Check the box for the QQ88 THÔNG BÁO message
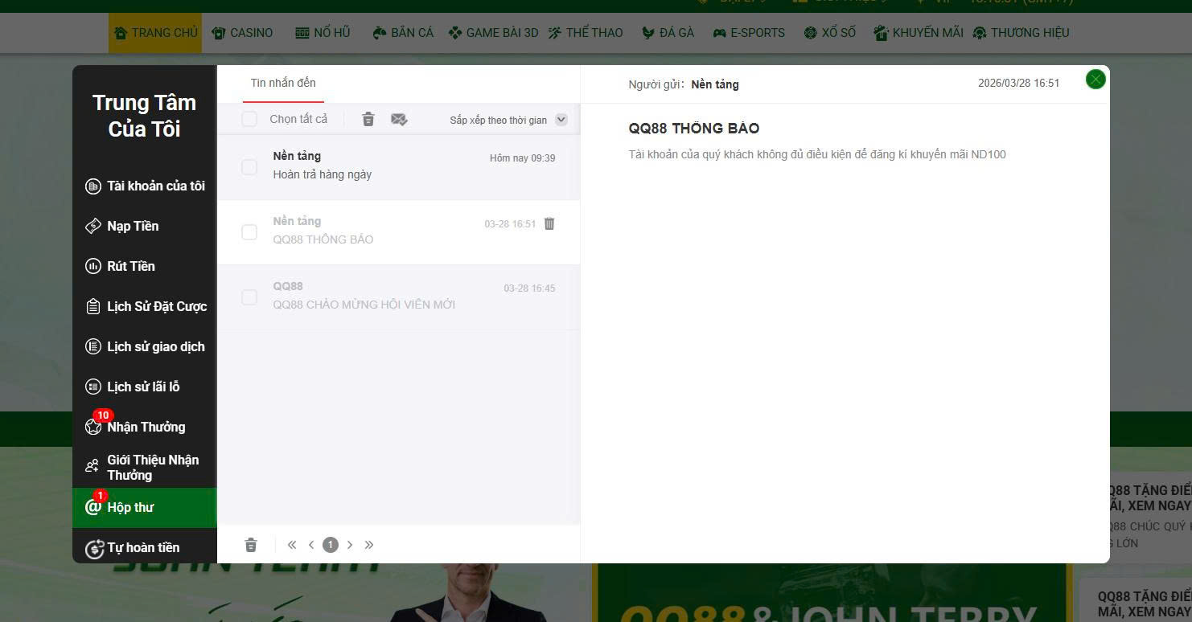Screen dimensions: 1192x622 249,231
